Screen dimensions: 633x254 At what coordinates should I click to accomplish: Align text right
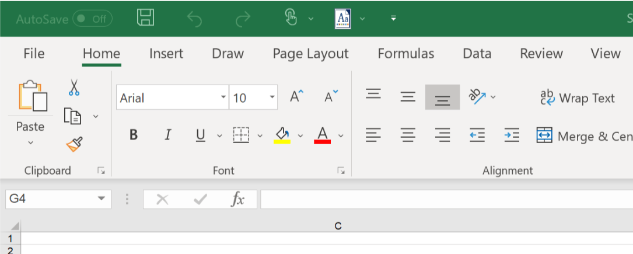[442, 135]
